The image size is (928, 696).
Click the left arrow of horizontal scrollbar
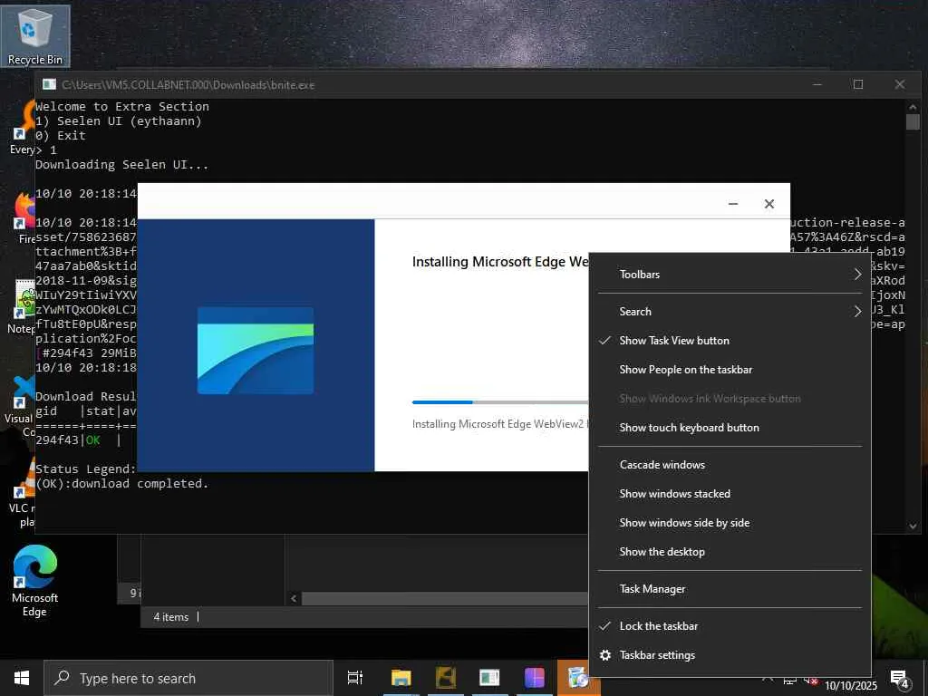[x=294, y=598]
